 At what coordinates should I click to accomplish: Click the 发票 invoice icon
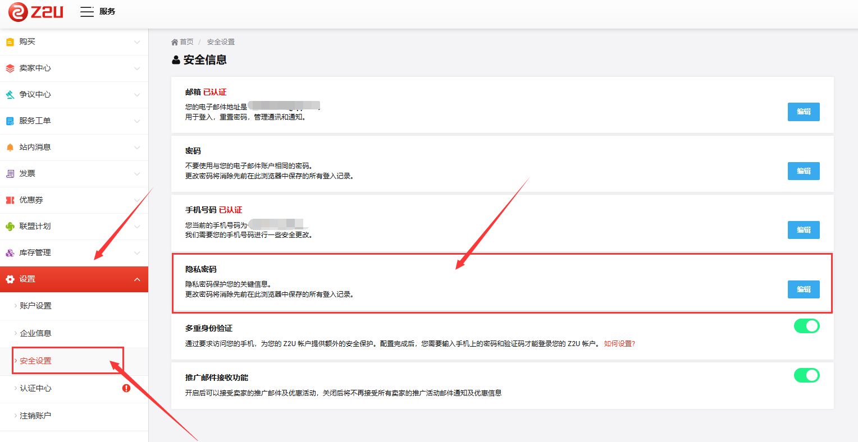(10, 174)
